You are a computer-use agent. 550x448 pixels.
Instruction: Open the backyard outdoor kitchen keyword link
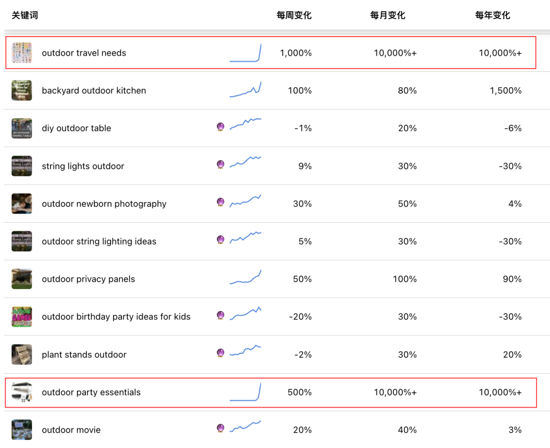tap(94, 91)
